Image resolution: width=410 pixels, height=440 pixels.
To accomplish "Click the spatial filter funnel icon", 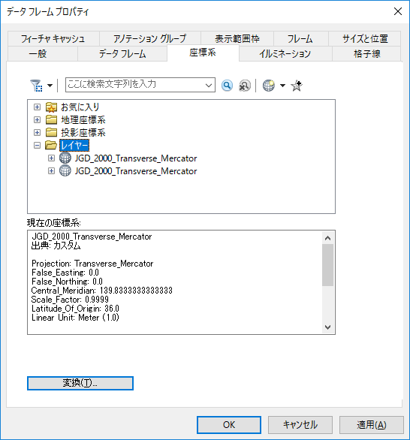I will click(36, 86).
